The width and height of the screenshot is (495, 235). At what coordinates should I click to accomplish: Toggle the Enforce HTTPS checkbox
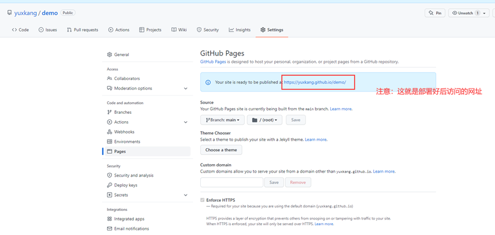click(x=203, y=200)
